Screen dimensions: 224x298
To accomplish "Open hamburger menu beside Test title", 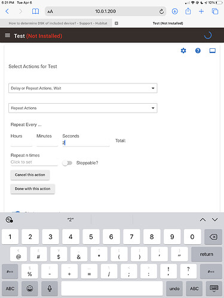I will point(7,35).
